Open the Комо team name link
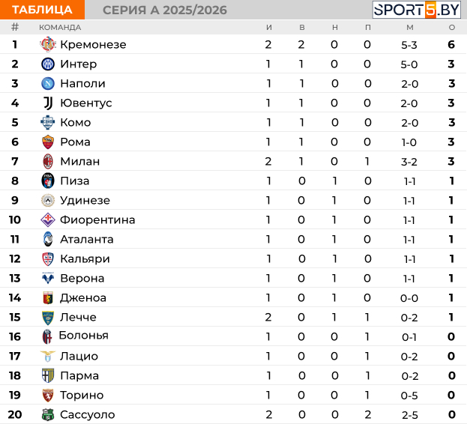The image size is (467, 424). tap(76, 122)
